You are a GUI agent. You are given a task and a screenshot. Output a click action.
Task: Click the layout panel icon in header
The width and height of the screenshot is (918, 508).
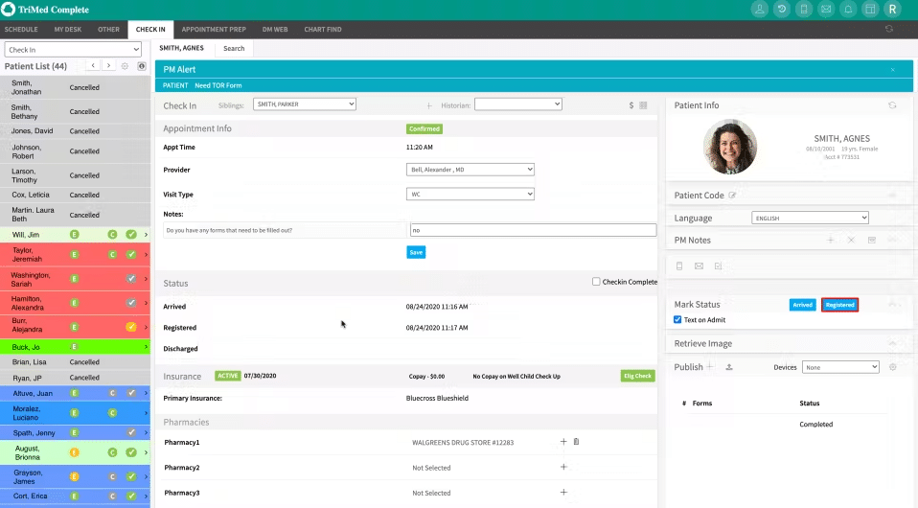click(x=871, y=10)
